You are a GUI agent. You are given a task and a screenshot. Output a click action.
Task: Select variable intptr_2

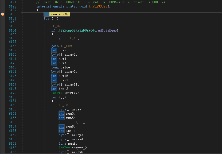point(79,148)
